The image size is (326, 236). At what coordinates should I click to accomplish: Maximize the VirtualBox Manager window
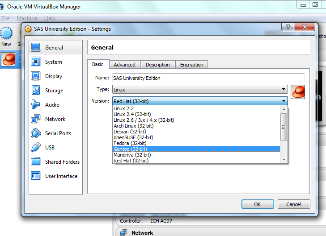pyautogui.click(x=315, y=4)
